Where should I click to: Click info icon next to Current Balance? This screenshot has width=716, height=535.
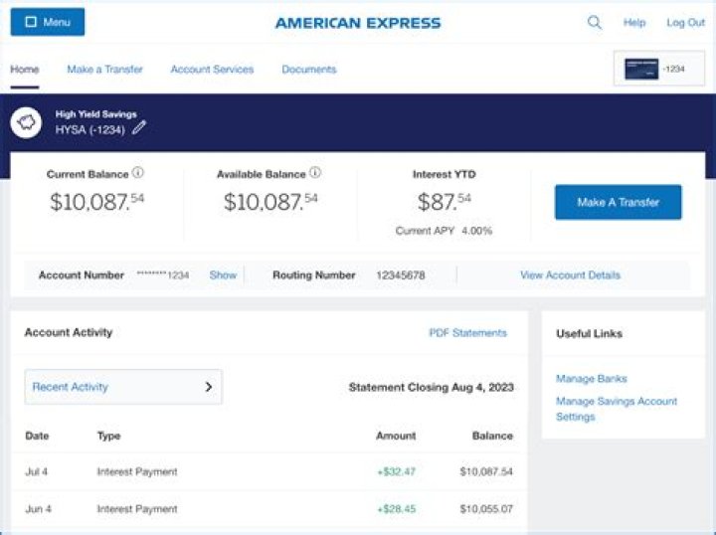coord(138,173)
